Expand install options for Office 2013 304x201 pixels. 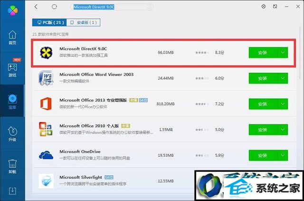click(283, 104)
